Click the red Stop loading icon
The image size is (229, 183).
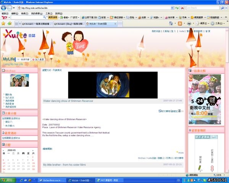click(182, 8)
